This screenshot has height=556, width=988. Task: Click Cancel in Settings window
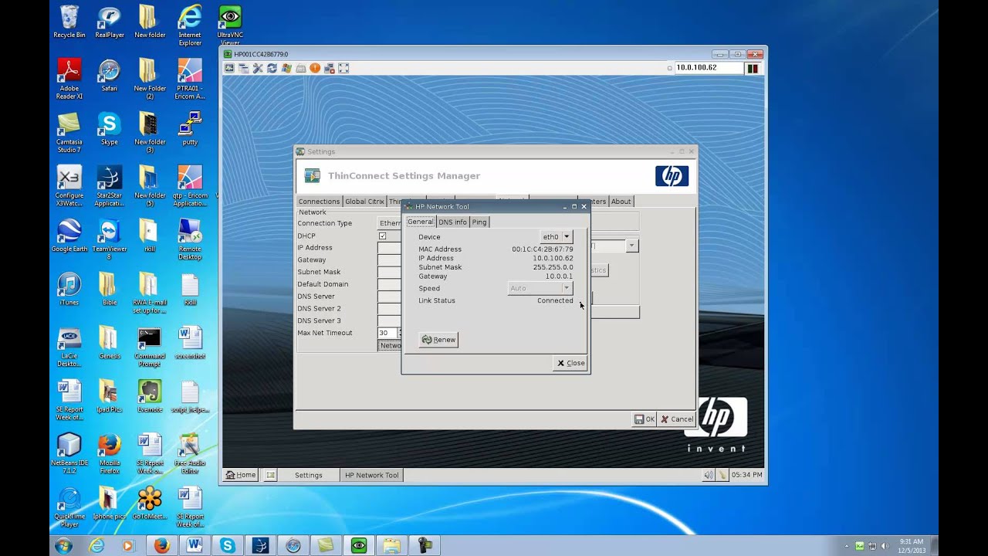[x=677, y=419]
